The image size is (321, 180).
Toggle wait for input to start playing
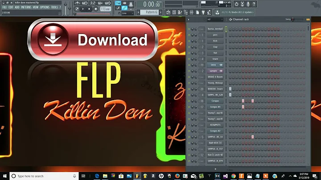[x=85, y=3]
